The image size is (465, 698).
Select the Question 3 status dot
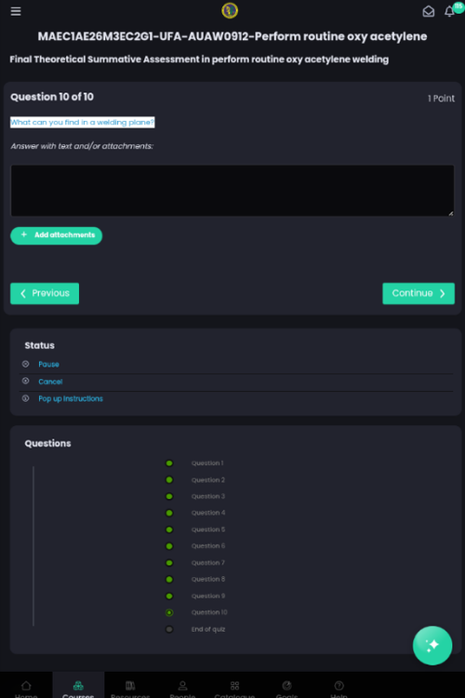(x=169, y=496)
